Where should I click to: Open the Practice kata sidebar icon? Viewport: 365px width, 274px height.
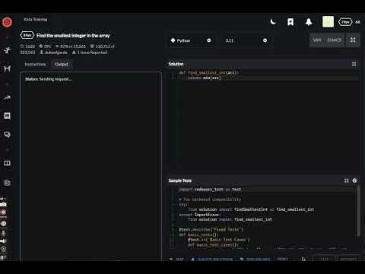tap(7, 50)
